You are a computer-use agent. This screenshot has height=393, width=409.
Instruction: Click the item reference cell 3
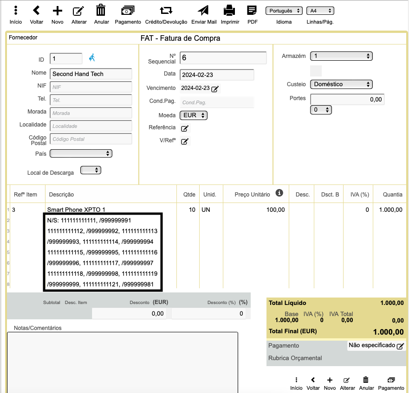tap(13, 209)
